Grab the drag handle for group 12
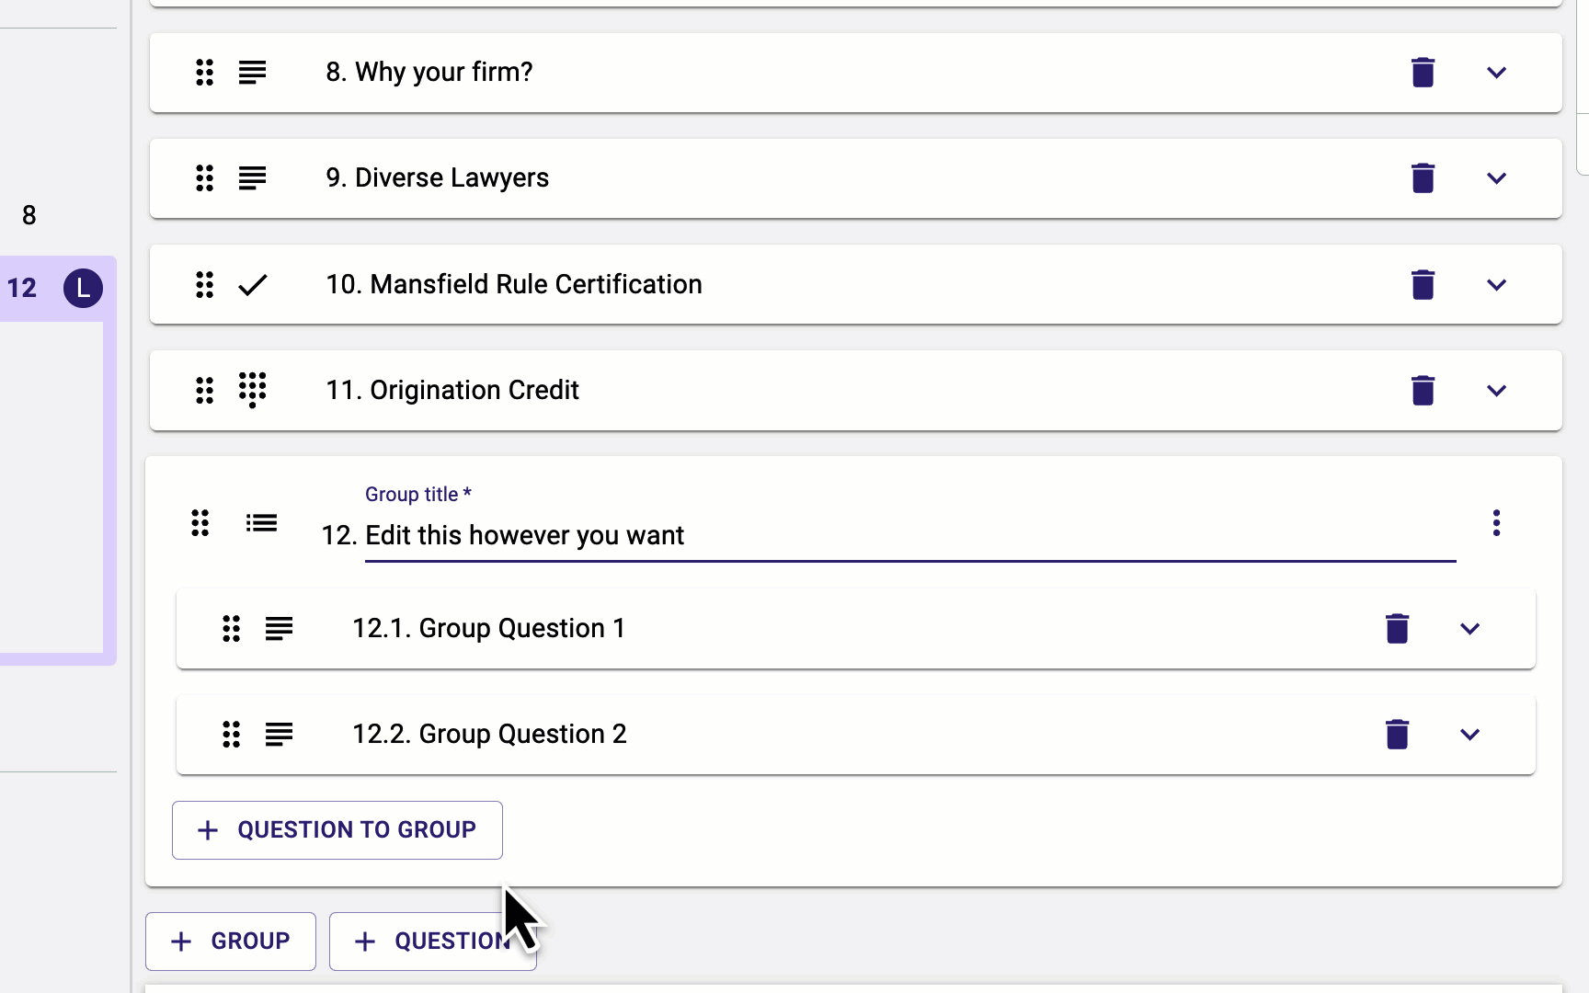 point(200,522)
